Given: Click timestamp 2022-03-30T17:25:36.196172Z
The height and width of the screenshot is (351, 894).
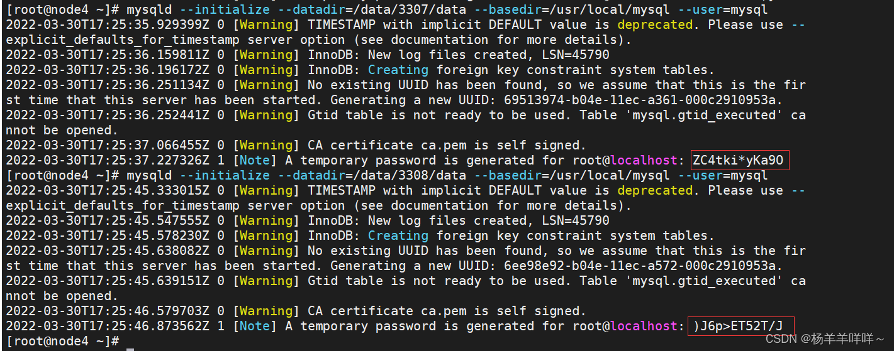Looking at the screenshot, I should click(108, 70).
